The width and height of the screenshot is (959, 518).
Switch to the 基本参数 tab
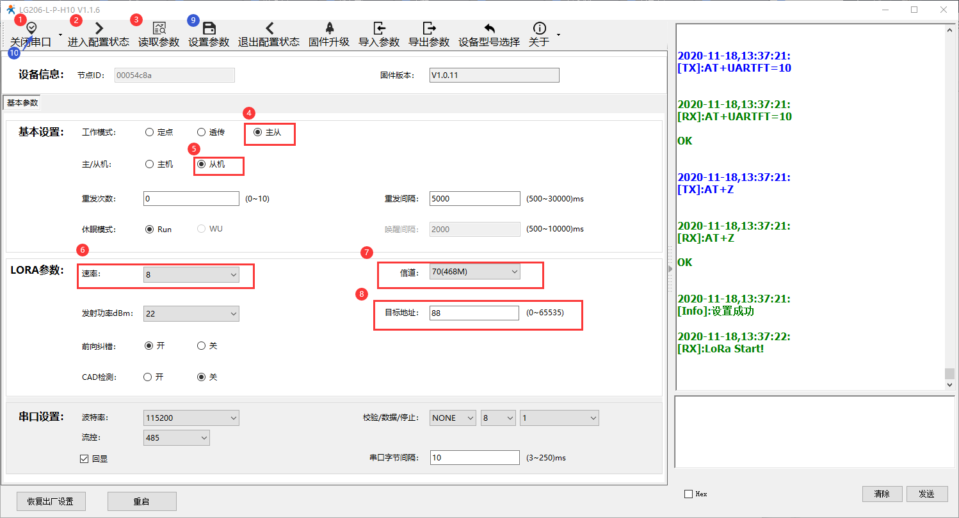22,103
